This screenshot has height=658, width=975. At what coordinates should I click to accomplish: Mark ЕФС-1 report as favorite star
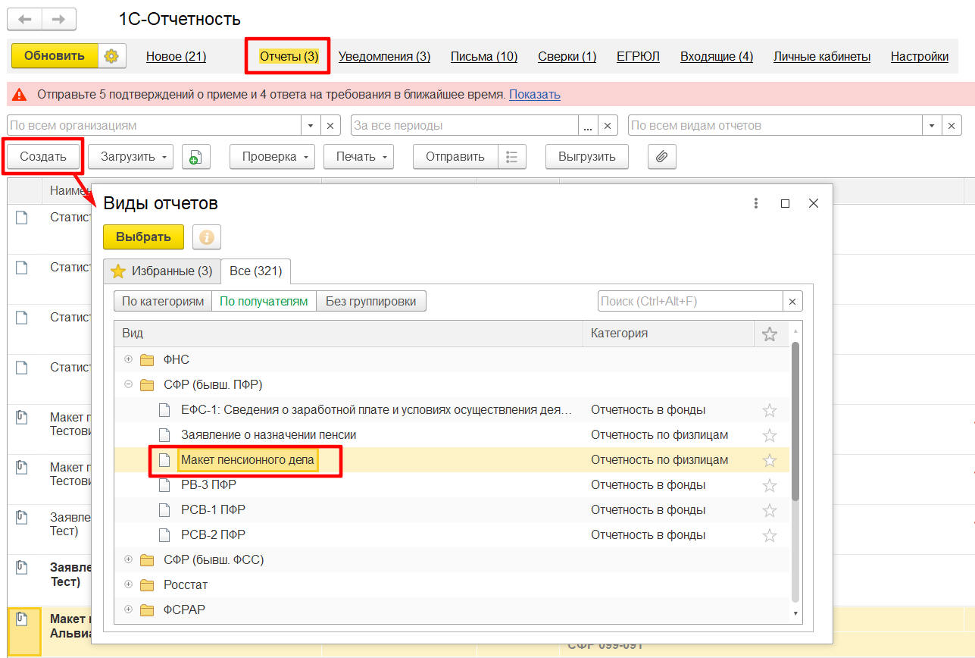click(x=770, y=410)
